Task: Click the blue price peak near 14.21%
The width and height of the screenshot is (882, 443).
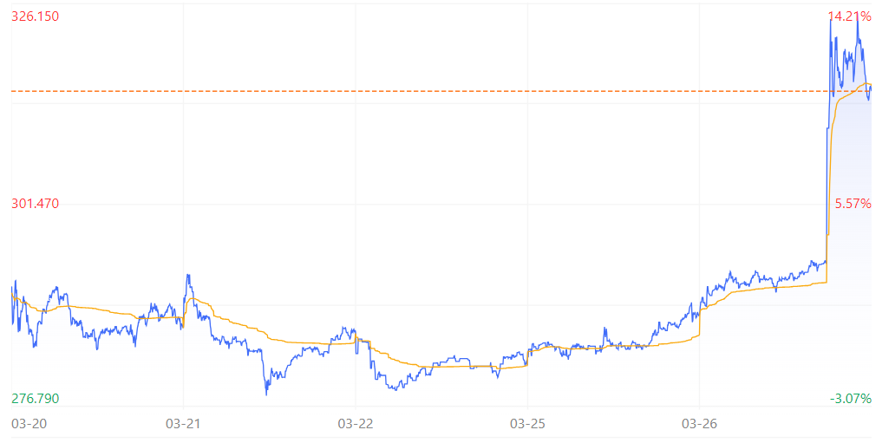Action: (x=857, y=16)
